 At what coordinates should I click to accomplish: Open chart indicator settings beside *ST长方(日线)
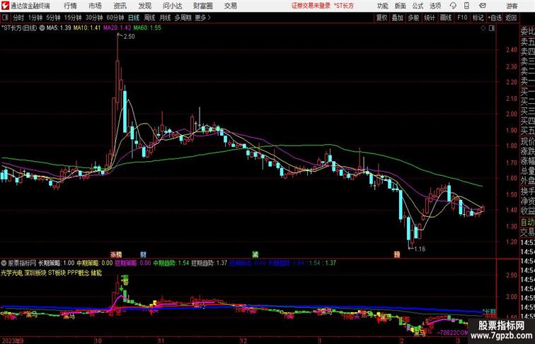tap(42, 28)
